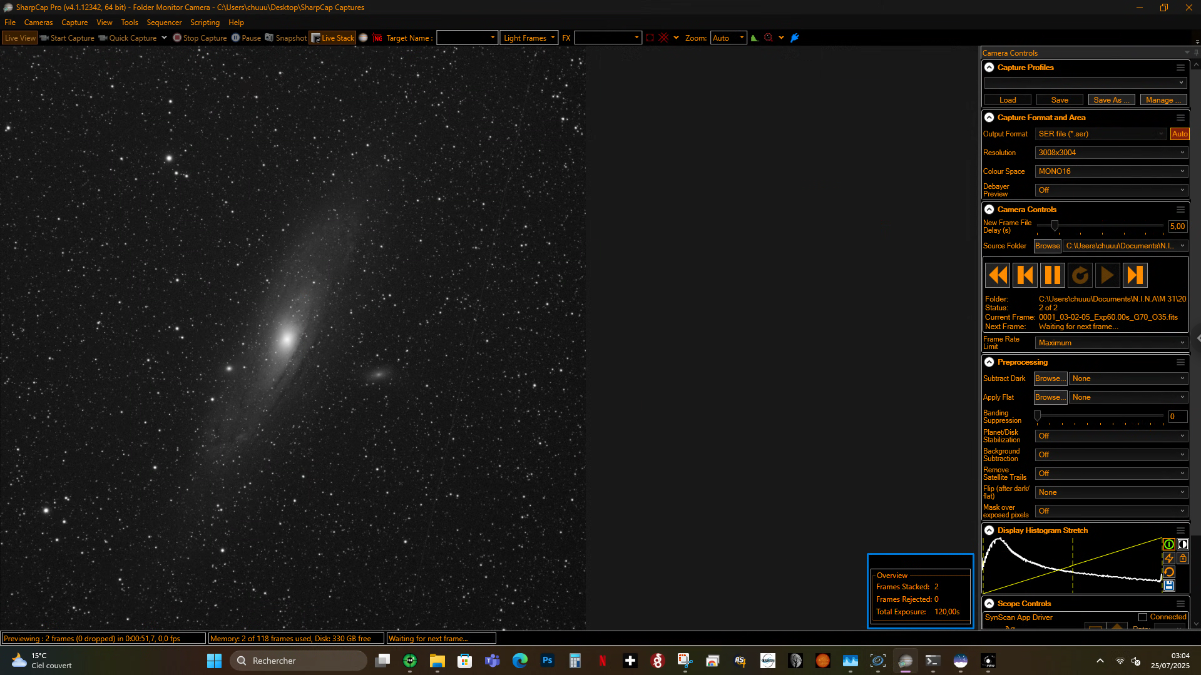1201x675 pixels.
Task: Open the Colour Space MONO16 dropdown
Action: tap(1111, 171)
